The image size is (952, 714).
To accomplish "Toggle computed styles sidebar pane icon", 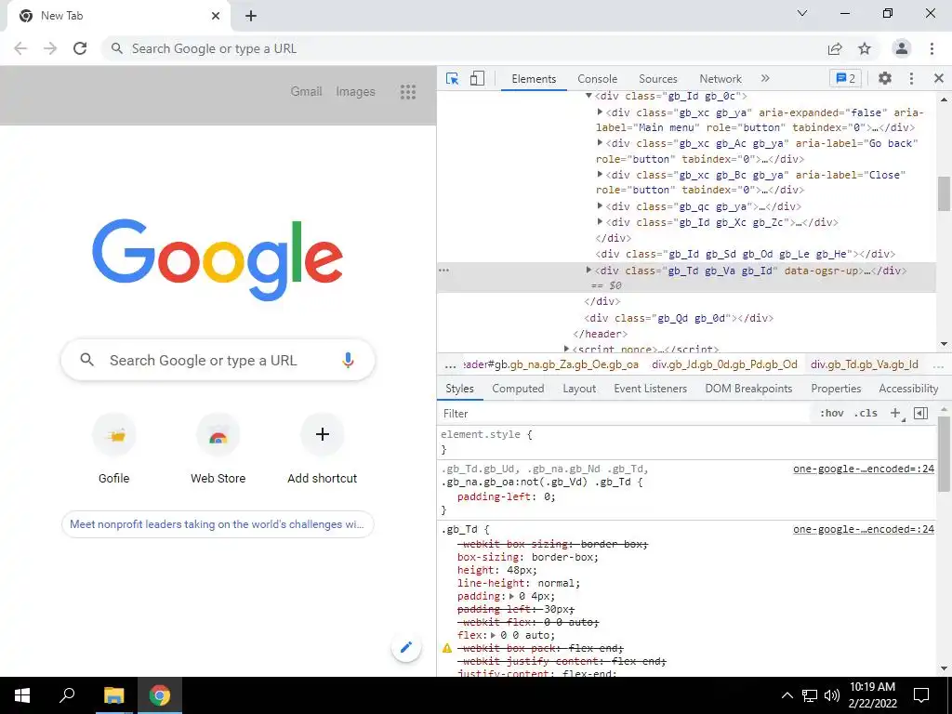I will pos(921,414).
